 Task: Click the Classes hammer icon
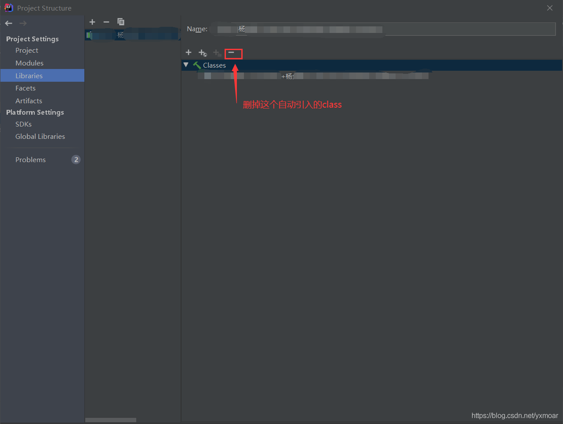pos(197,65)
